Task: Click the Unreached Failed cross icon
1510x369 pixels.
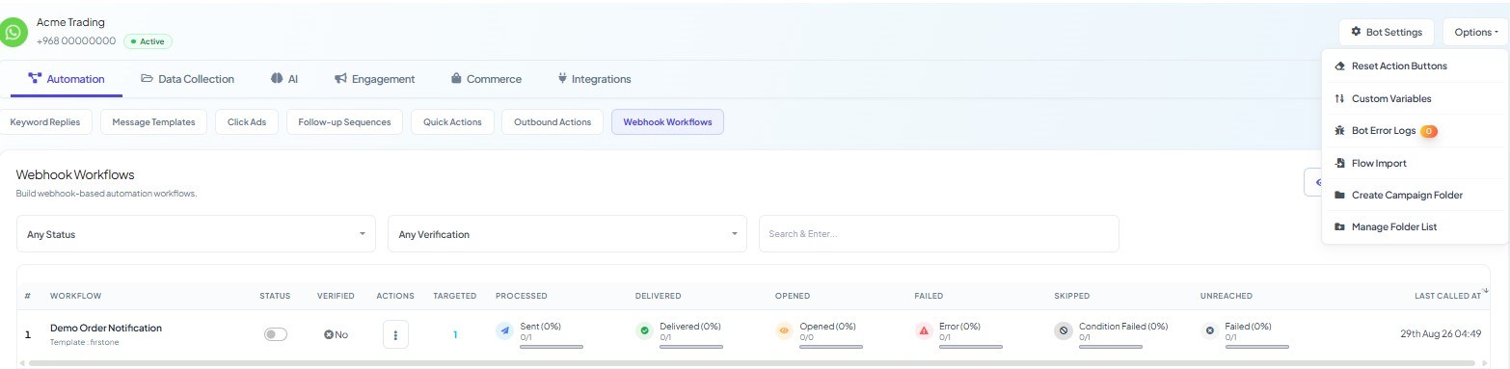Action: click(1209, 330)
